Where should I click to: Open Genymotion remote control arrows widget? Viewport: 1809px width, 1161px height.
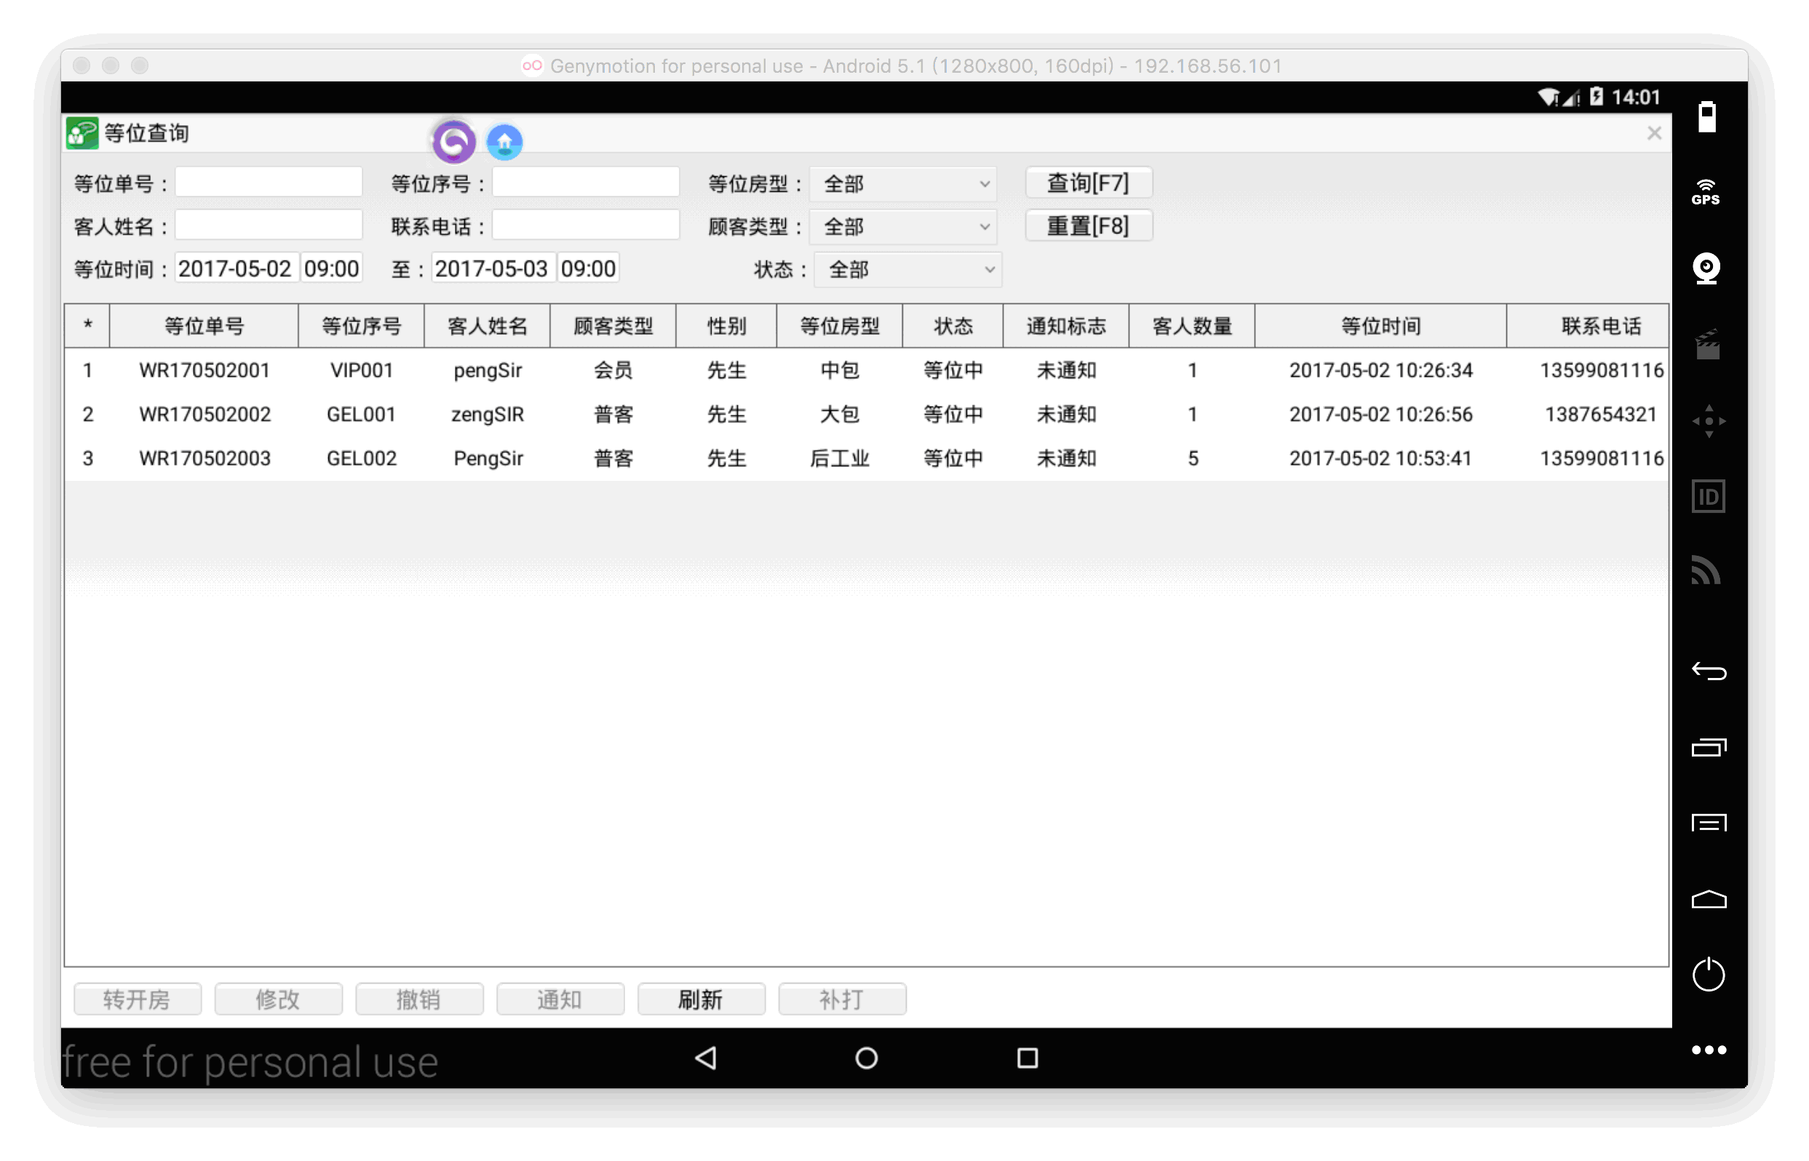tap(1708, 420)
